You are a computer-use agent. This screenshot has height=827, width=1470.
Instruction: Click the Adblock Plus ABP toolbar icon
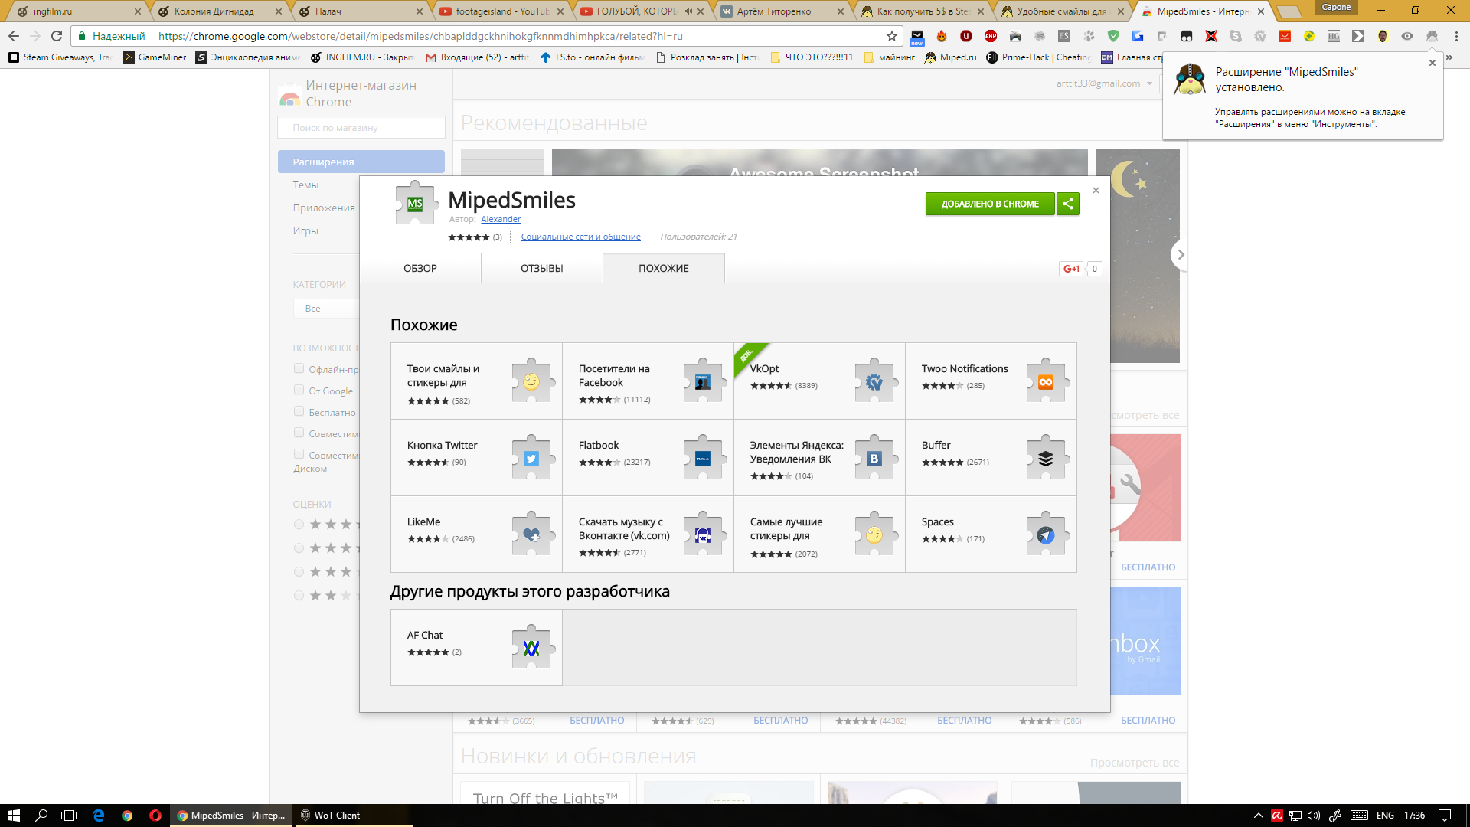tap(991, 36)
